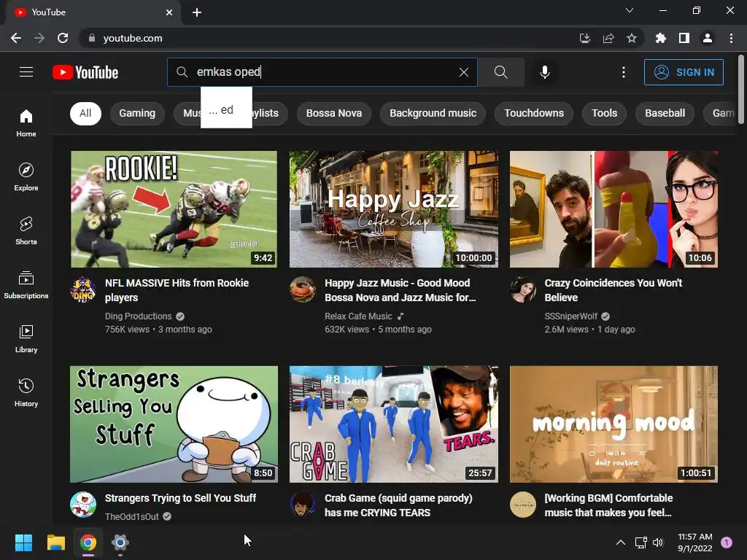Viewport: 747px width, 560px height.
Task: Open SSSniperWolf channel name
Action: tap(570, 316)
